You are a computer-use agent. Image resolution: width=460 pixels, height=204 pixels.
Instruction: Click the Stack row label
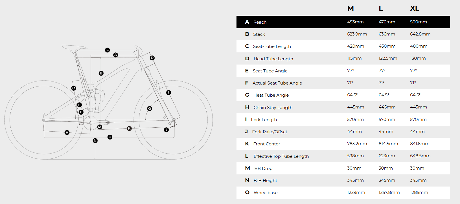tap(259, 34)
